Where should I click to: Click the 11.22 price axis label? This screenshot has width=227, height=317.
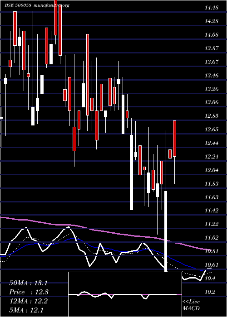click(x=212, y=224)
